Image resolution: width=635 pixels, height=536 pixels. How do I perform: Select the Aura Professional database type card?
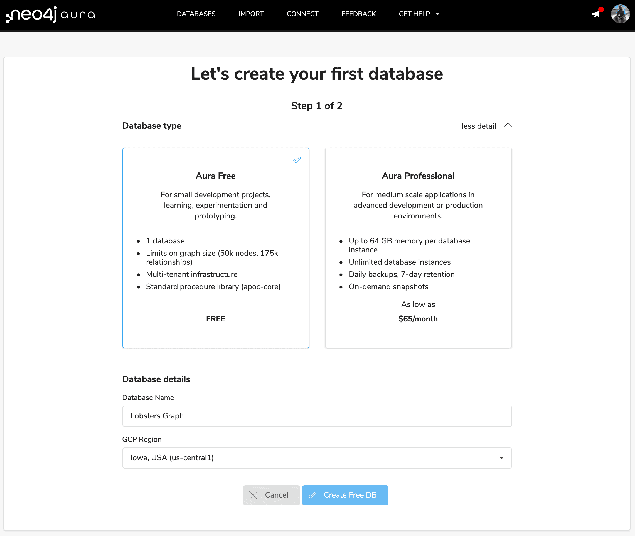click(418, 248)
